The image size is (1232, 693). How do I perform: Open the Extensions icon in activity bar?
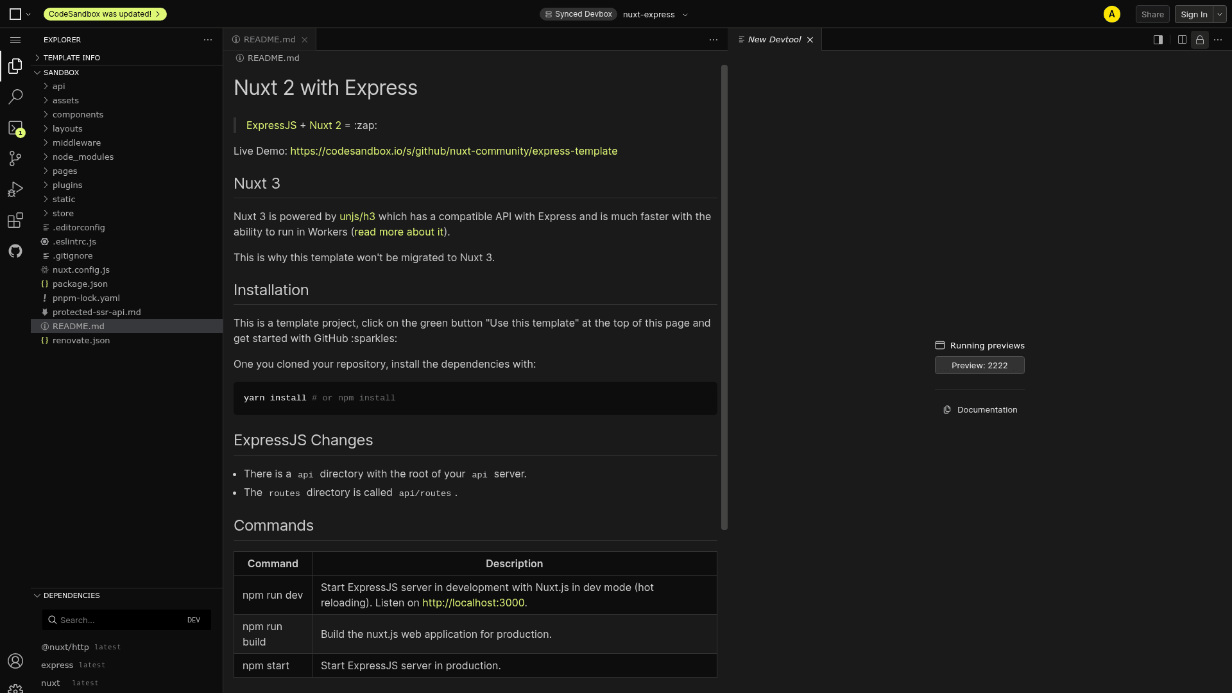click(15, 221)
